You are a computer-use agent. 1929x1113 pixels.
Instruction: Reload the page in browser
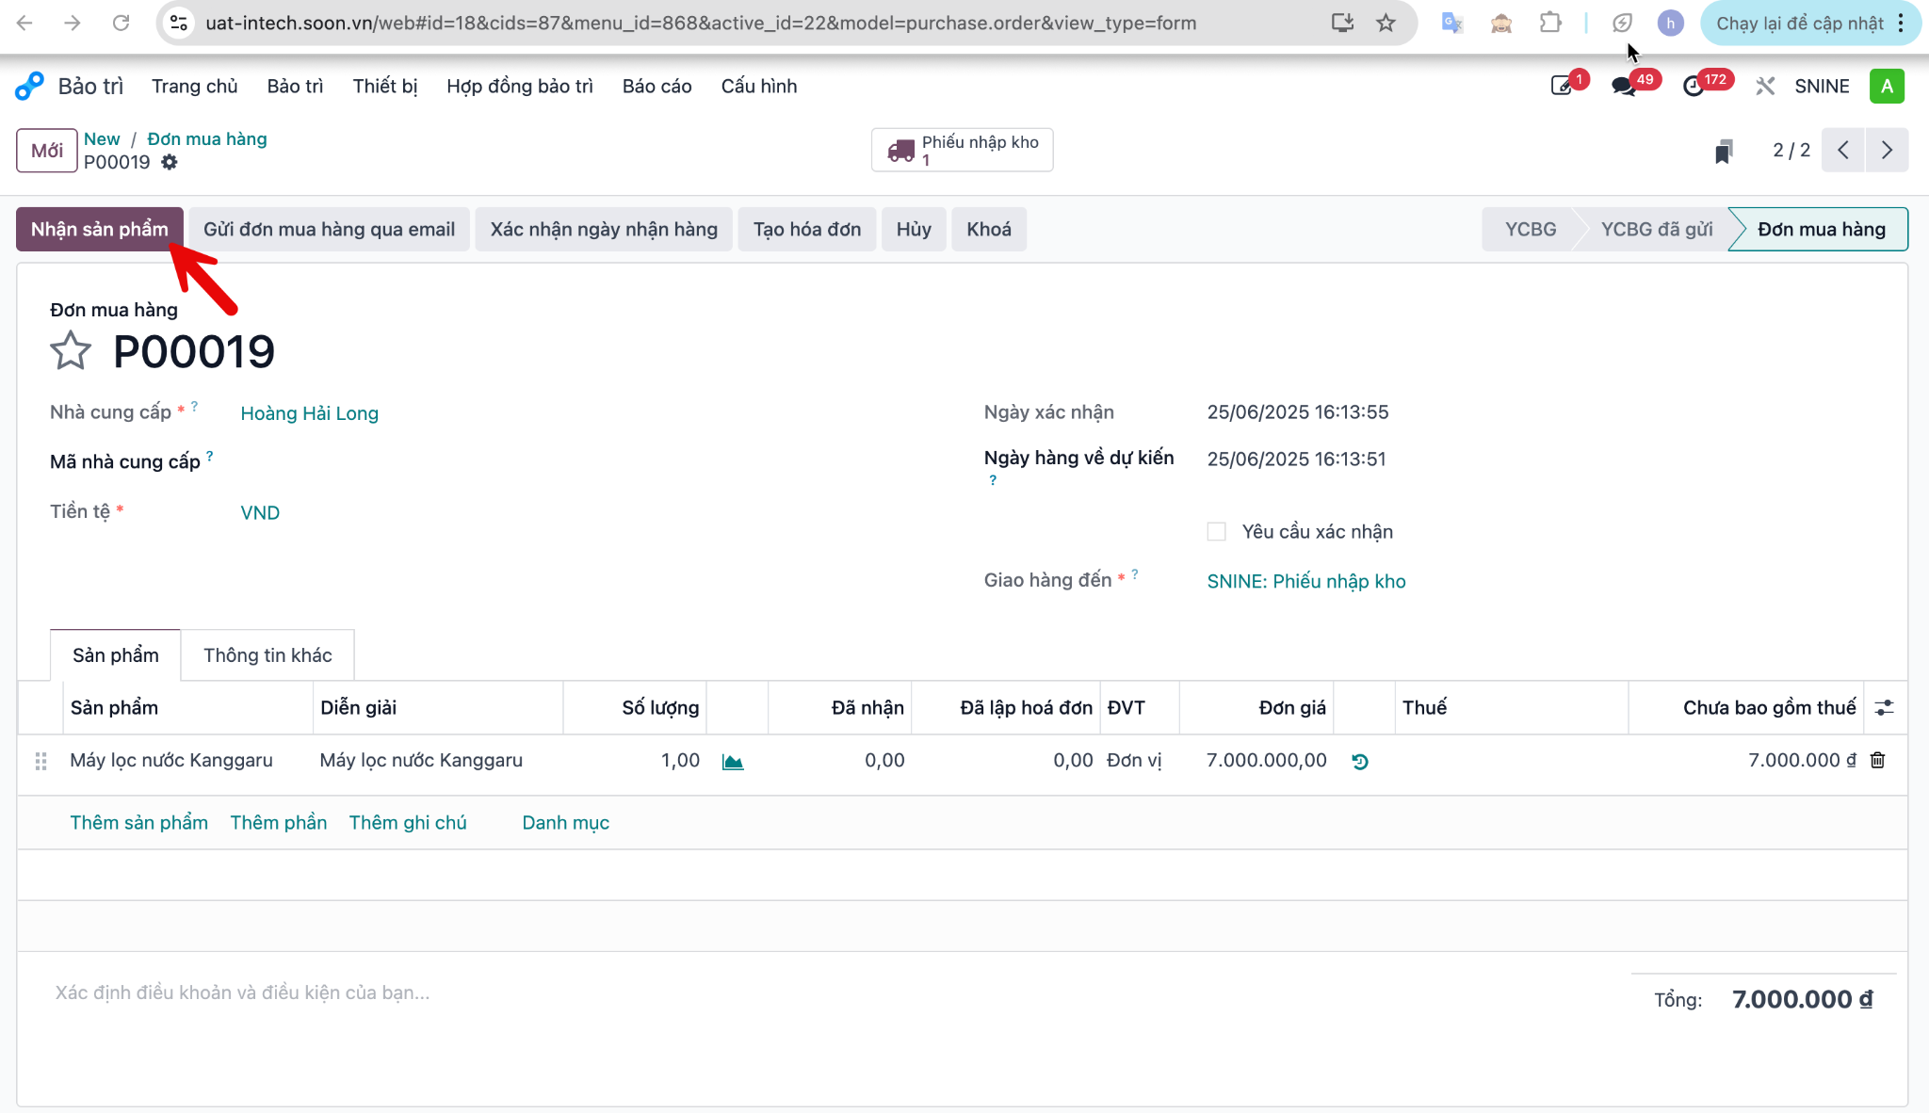coord(121,23)
